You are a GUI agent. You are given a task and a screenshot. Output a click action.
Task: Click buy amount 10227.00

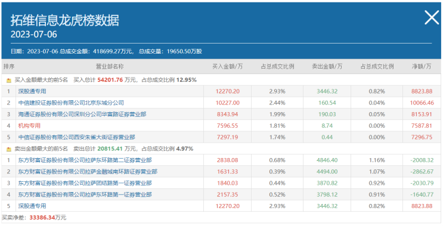227,103
